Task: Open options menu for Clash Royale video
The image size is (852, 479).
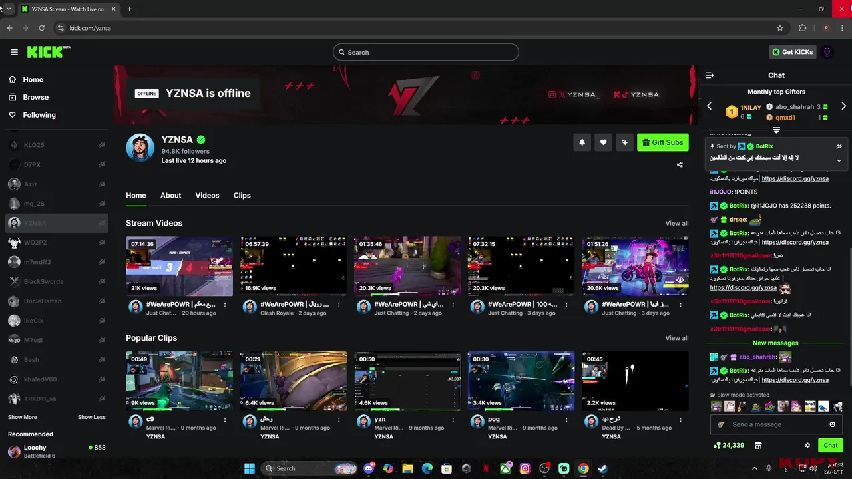Action: pos(339,305)
